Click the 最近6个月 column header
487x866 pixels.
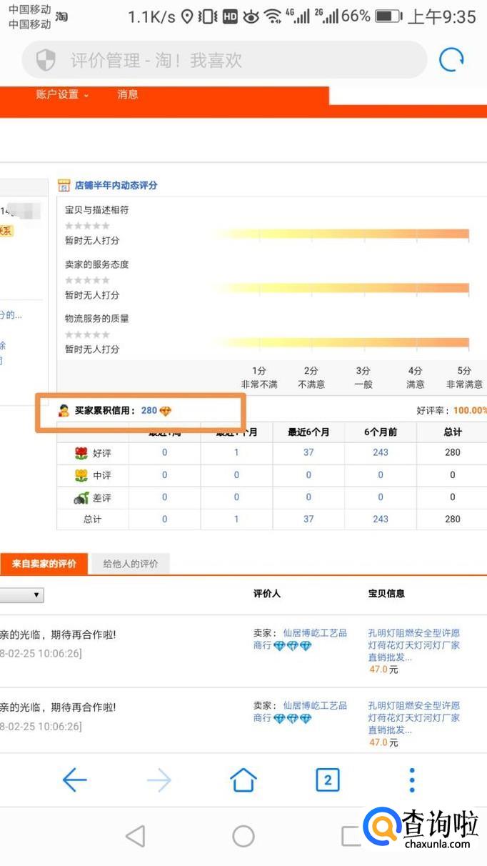pyautogui.click(x=308, y=432)
